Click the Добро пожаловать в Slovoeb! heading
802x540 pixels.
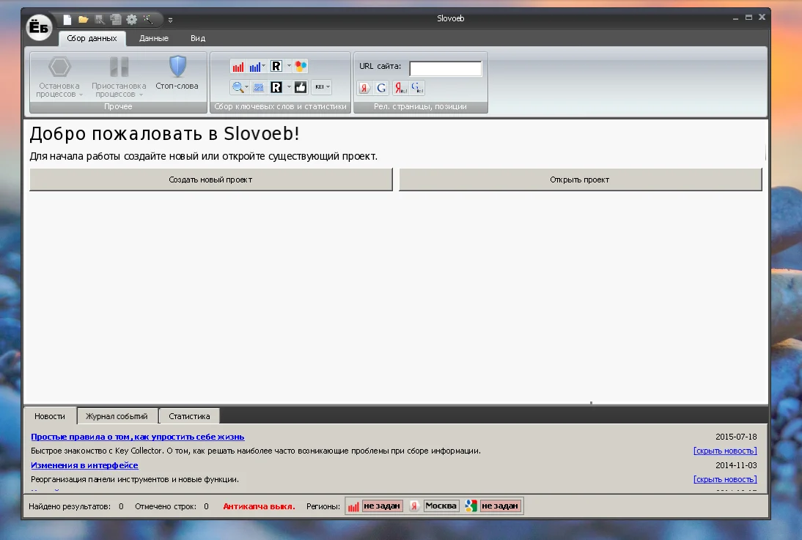point(164,134)
